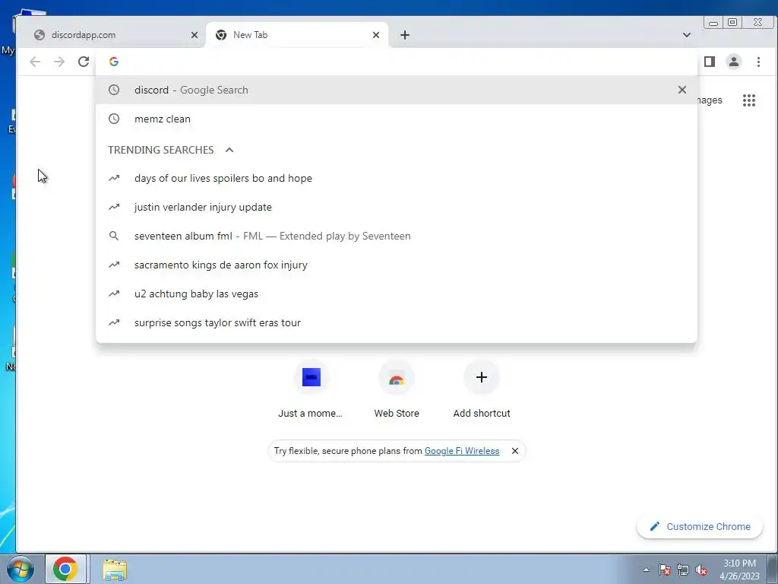Viewport: 778px width, 584px height.
Task: Click the Google G icon in address bar
Action: (x=114, y=62)
